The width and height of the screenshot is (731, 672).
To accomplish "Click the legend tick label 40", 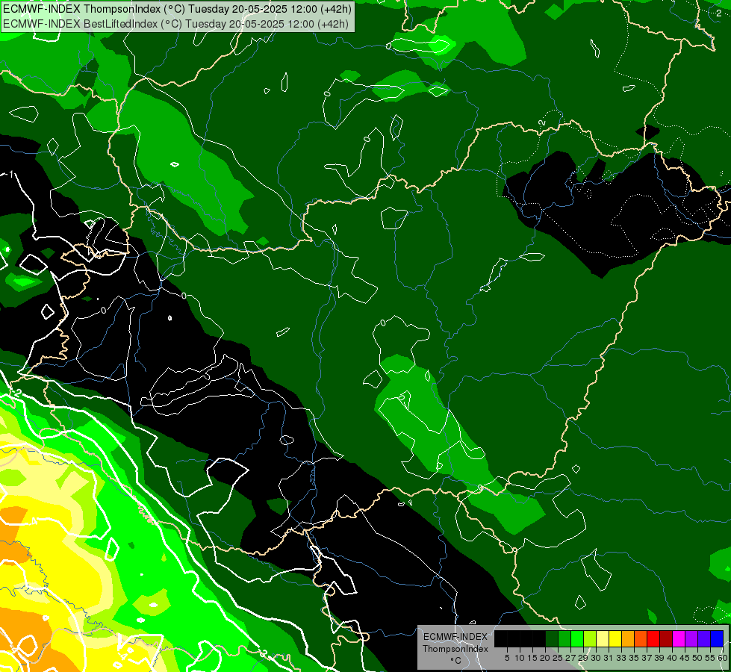I will (672, 658).
